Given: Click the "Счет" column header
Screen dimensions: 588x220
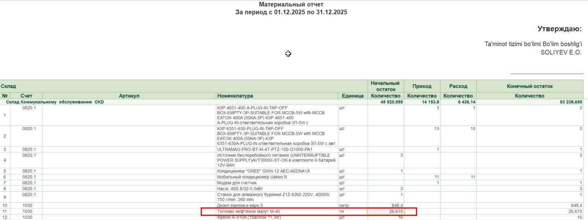Looking at the screenshot, I should tap(27, 96).
